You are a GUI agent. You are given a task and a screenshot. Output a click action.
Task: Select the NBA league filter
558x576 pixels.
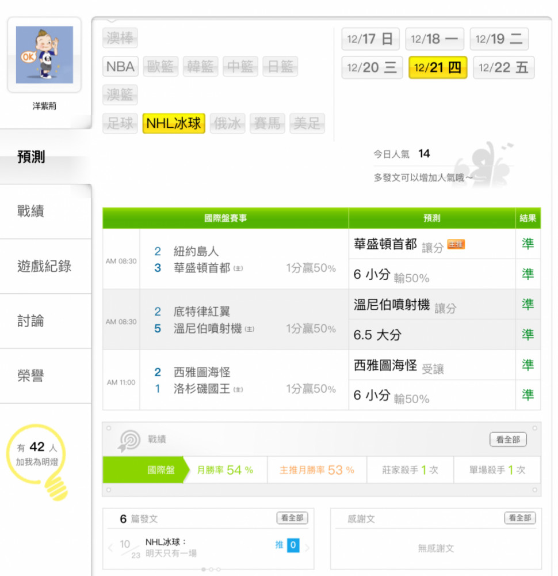tap(120, 66)
